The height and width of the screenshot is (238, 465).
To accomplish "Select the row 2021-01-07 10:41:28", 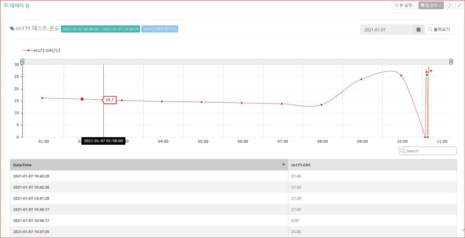I will click(x=234, y=198).
